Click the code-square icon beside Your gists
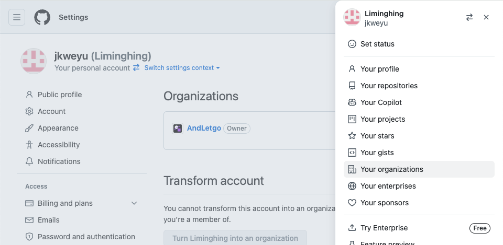Viewport: 503px width, 245px height. pyautogui.click(x=352, y=153)
